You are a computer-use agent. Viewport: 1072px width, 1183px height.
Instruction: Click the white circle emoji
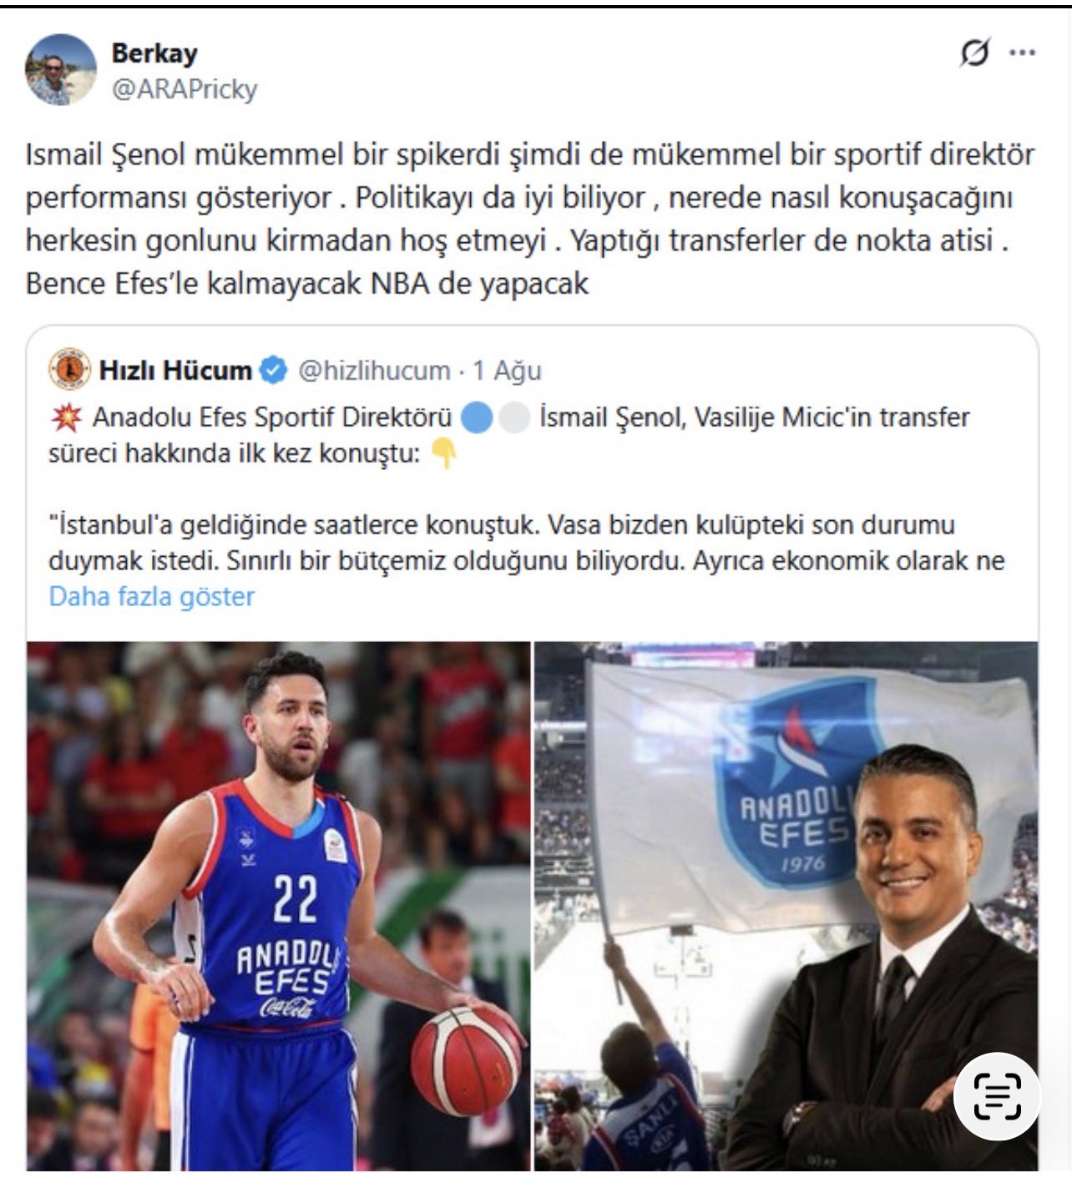514,417
